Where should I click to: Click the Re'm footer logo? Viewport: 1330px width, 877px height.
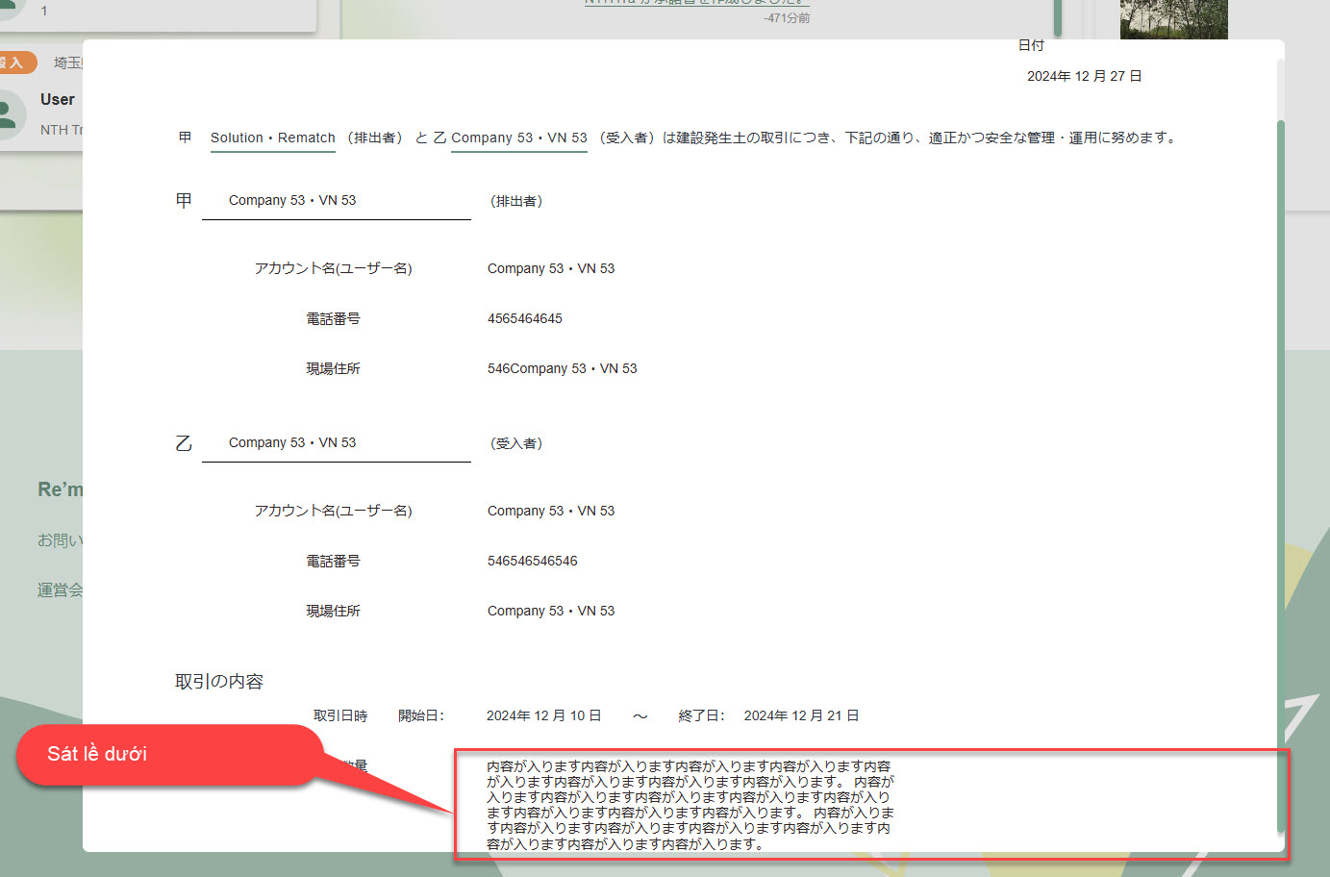click(60, 489)
